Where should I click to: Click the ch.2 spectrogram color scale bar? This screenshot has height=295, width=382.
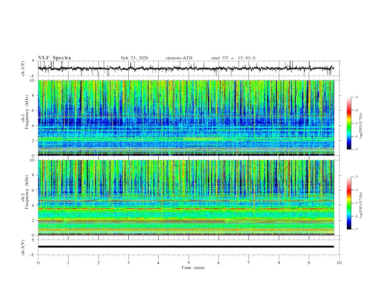(x=349, y=203)
